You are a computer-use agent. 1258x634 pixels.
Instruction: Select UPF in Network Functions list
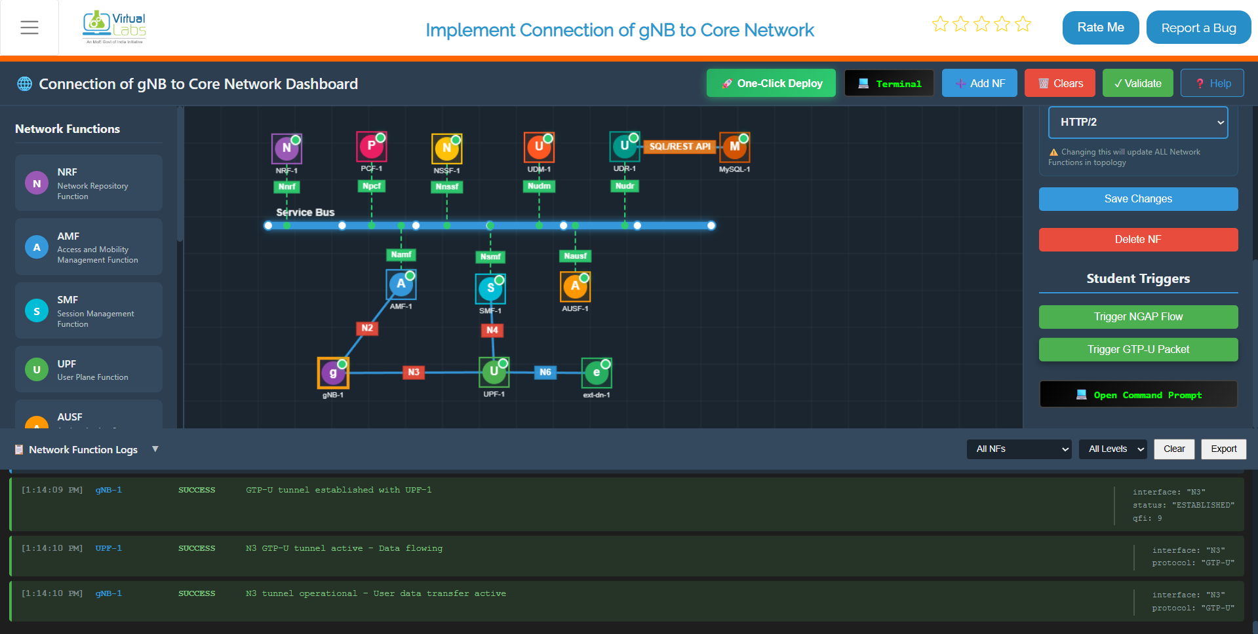(88, 369)
